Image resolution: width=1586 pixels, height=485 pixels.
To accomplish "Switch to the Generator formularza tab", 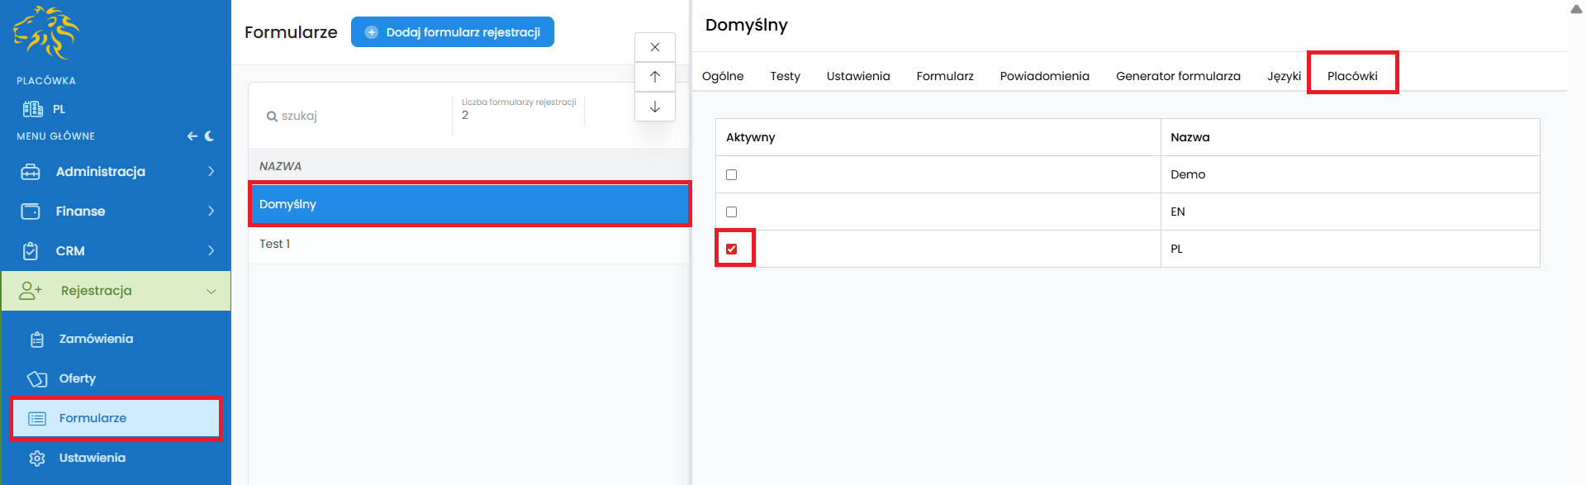I will [x=1178, y=76].
